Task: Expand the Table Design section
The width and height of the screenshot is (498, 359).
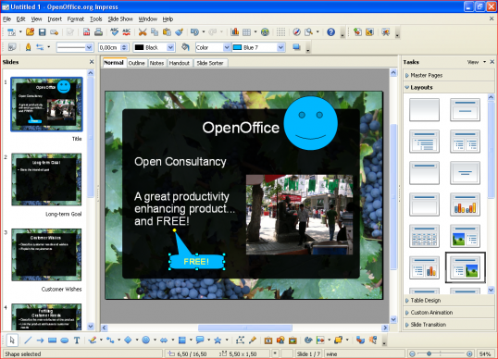Action: click(449, 301)
